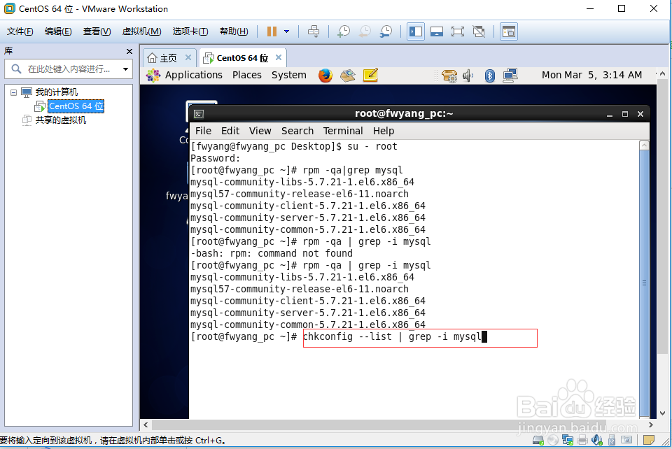The height and width of the screenshot is (449, 672).
Task: Open the 帮助(H) menu
Action: [234, 31]
